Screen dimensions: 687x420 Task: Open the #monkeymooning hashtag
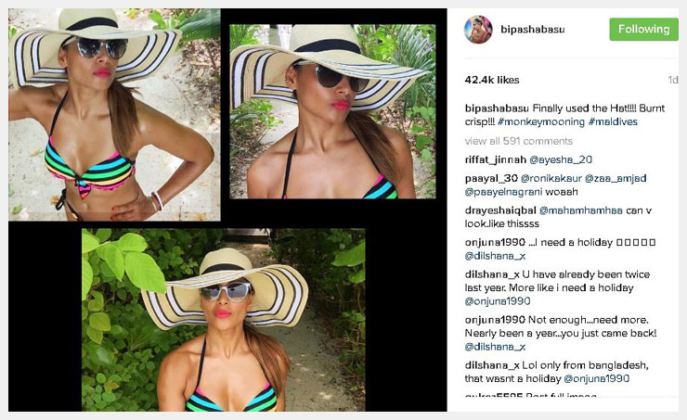tap(541, 121)
